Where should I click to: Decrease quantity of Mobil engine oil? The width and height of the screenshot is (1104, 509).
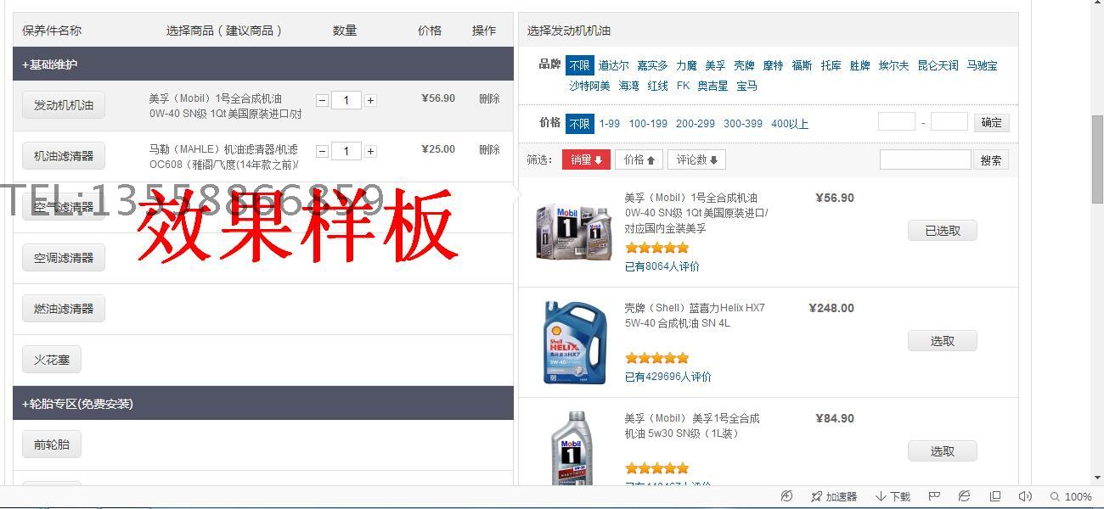(322, 100)
